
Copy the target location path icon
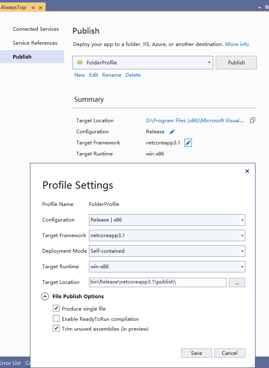253,120
